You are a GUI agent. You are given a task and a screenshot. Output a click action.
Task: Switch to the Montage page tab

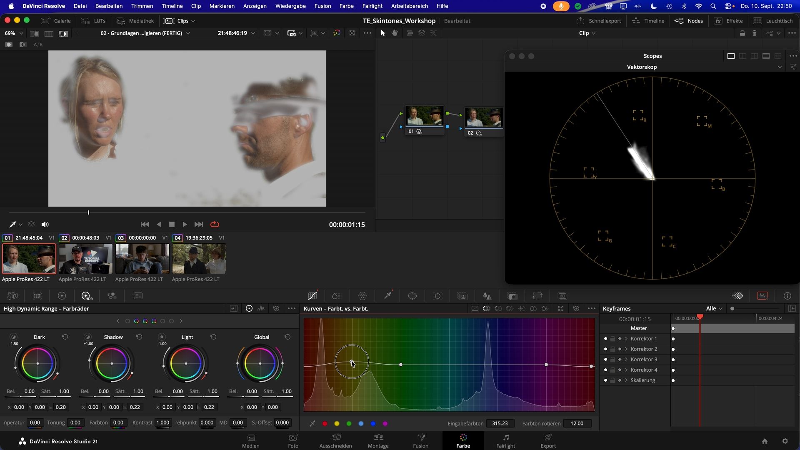(x=378, y=441)
